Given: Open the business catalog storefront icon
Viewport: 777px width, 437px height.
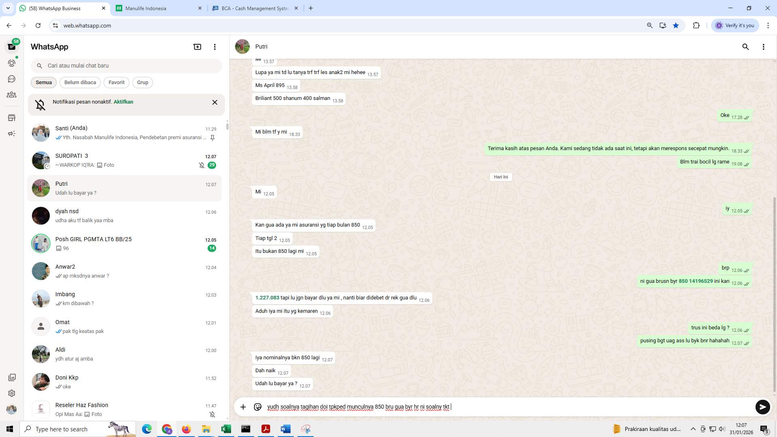Looking at the screenshot, I should [x=12, y=117].
